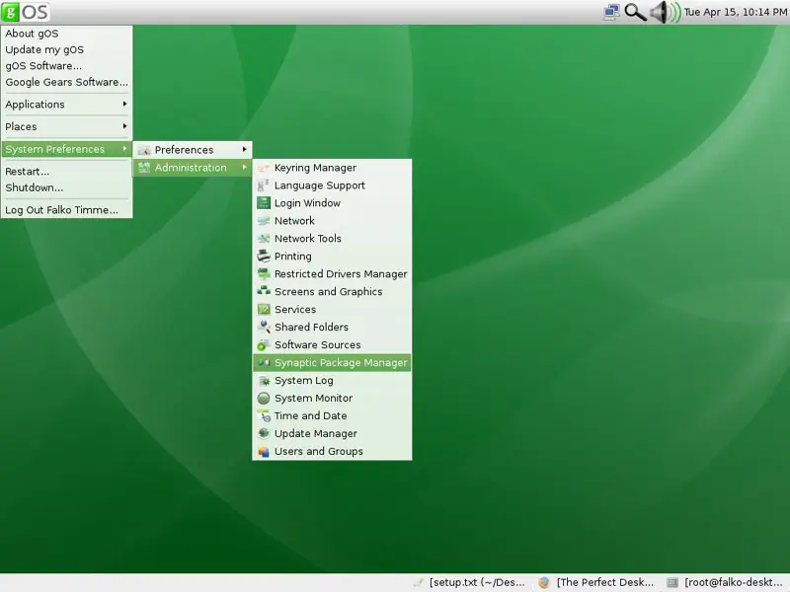Open Shared Folders
This screenshot has width=790, height=592.
(x=332, y=327)
